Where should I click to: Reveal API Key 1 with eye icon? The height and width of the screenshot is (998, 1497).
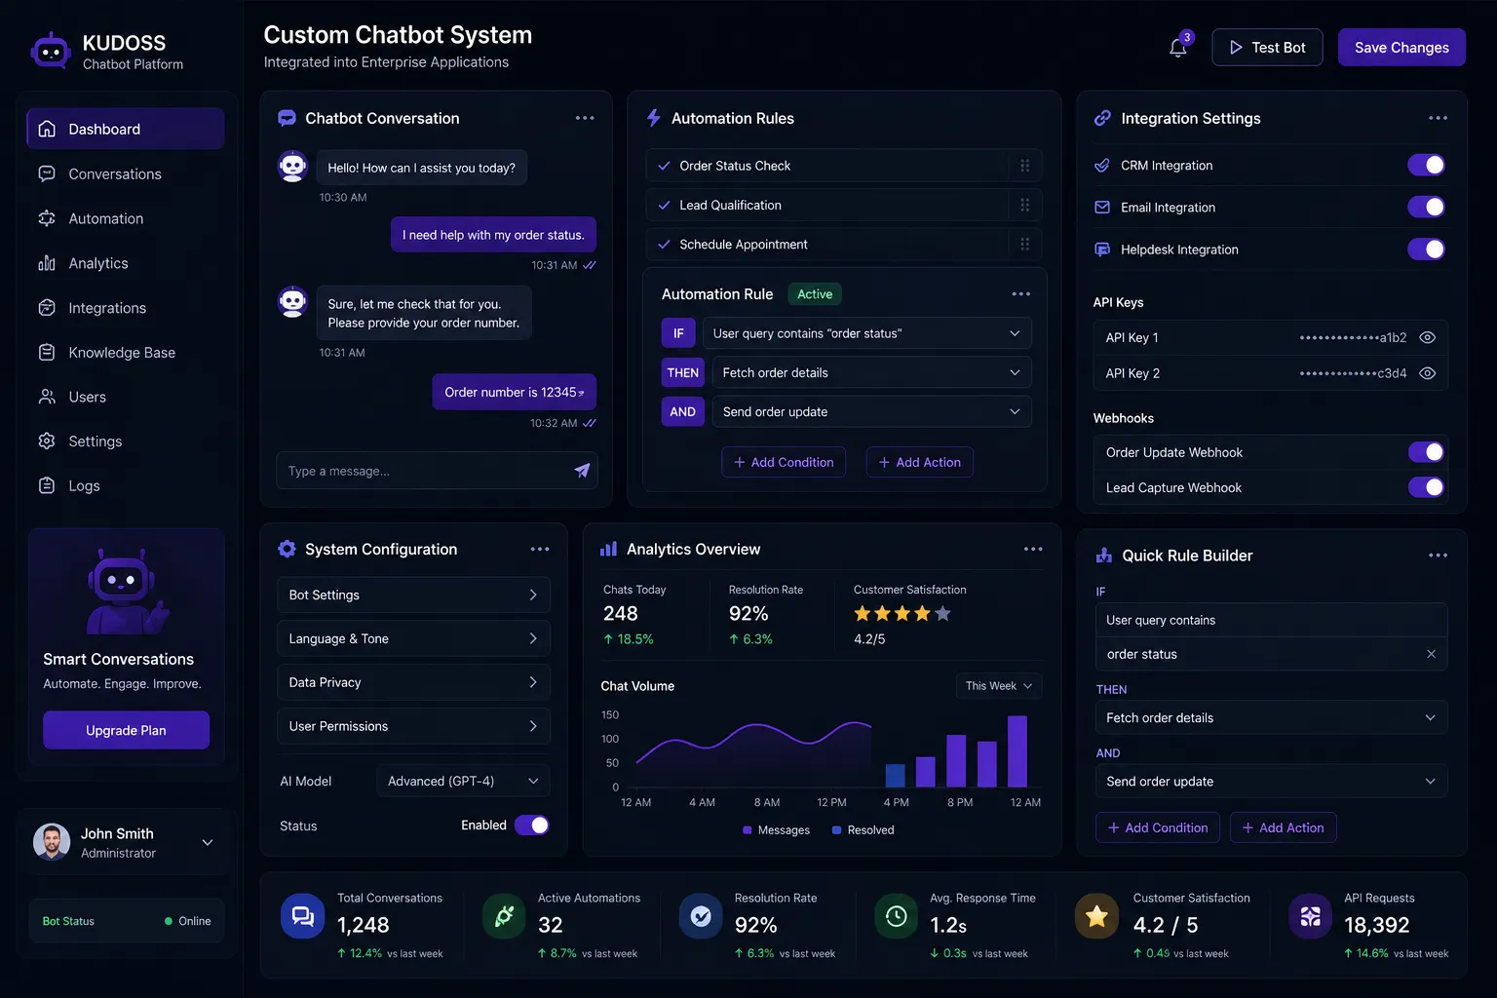pyautogui.click(x=1428, y=337)
